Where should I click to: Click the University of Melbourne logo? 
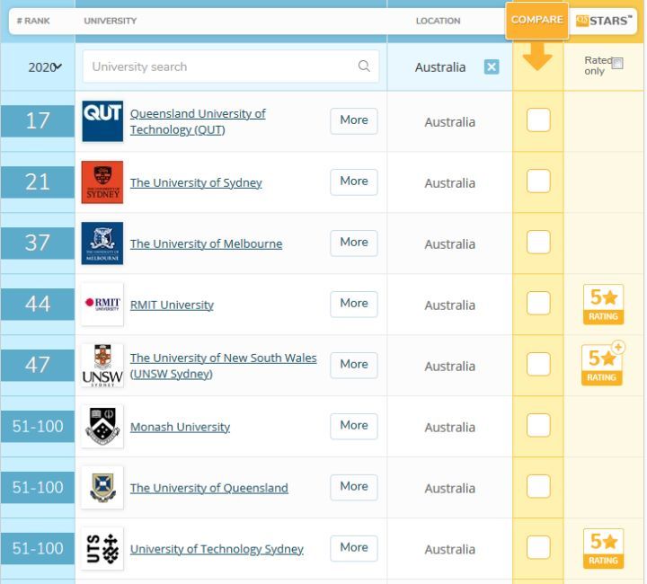(102, 243)
